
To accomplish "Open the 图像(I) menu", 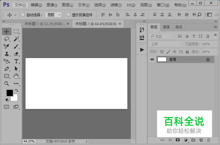I will (52, 5).
